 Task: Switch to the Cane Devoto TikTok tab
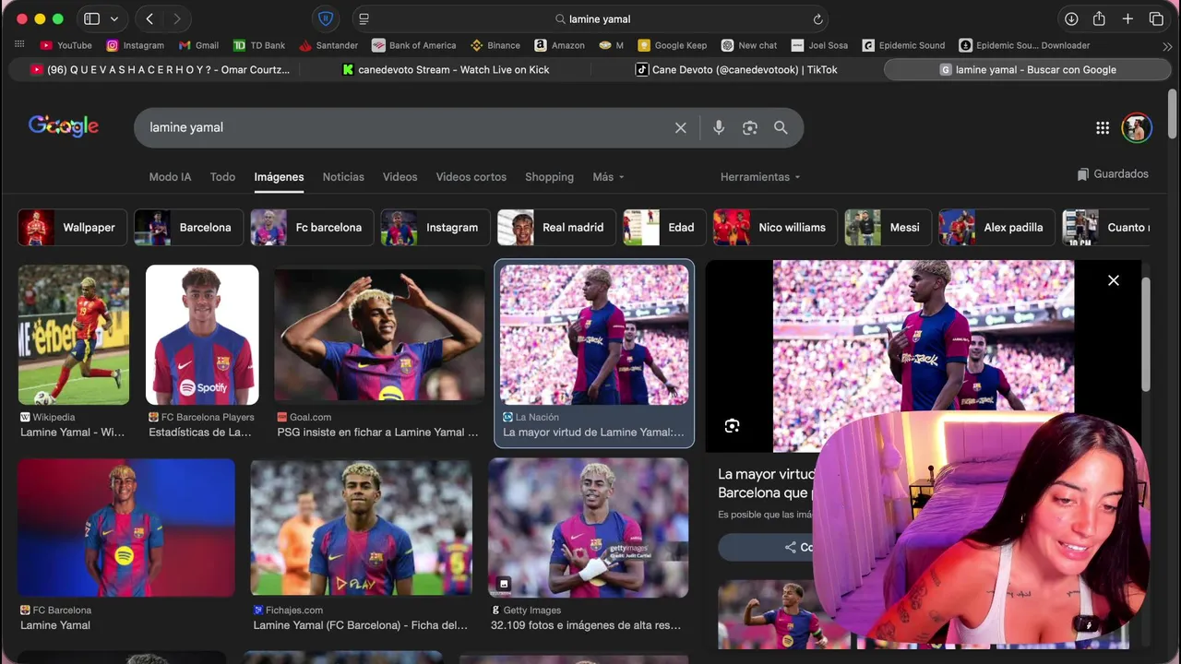[x=736, y=69]
